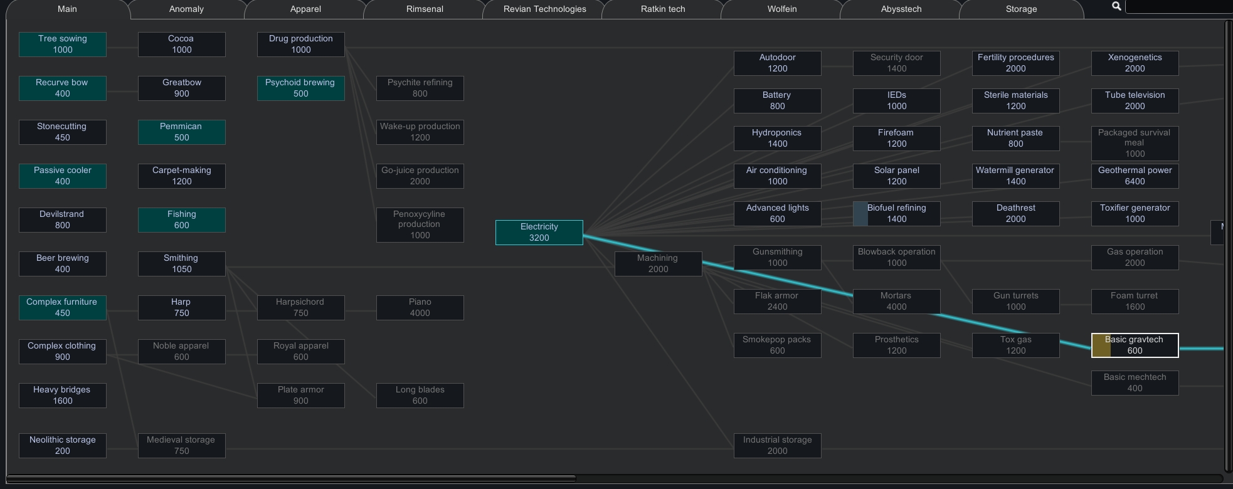Select the Noble apparel node
Screen dimensions: 1233x489
[182, 352]
